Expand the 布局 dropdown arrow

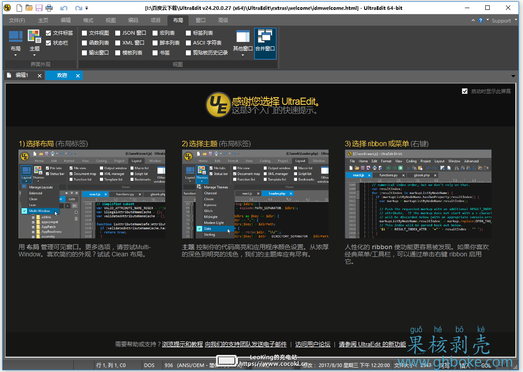[x=15, y=55]
